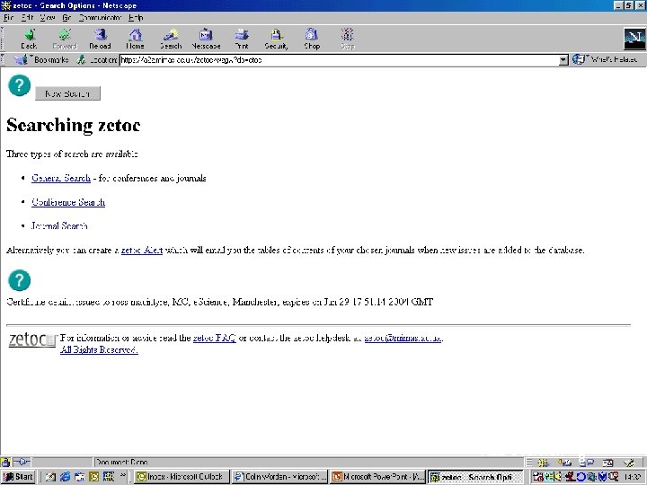Follow the General Search link
Image resolution: width=647 pixels, height=485 pixels.
(61, 178)
